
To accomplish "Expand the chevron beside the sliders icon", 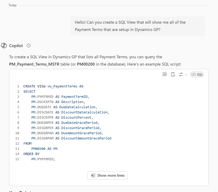I will [186, 75].
